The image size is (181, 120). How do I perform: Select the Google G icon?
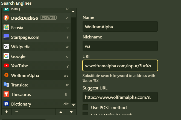pyautogui.click(x=6, y=56)
